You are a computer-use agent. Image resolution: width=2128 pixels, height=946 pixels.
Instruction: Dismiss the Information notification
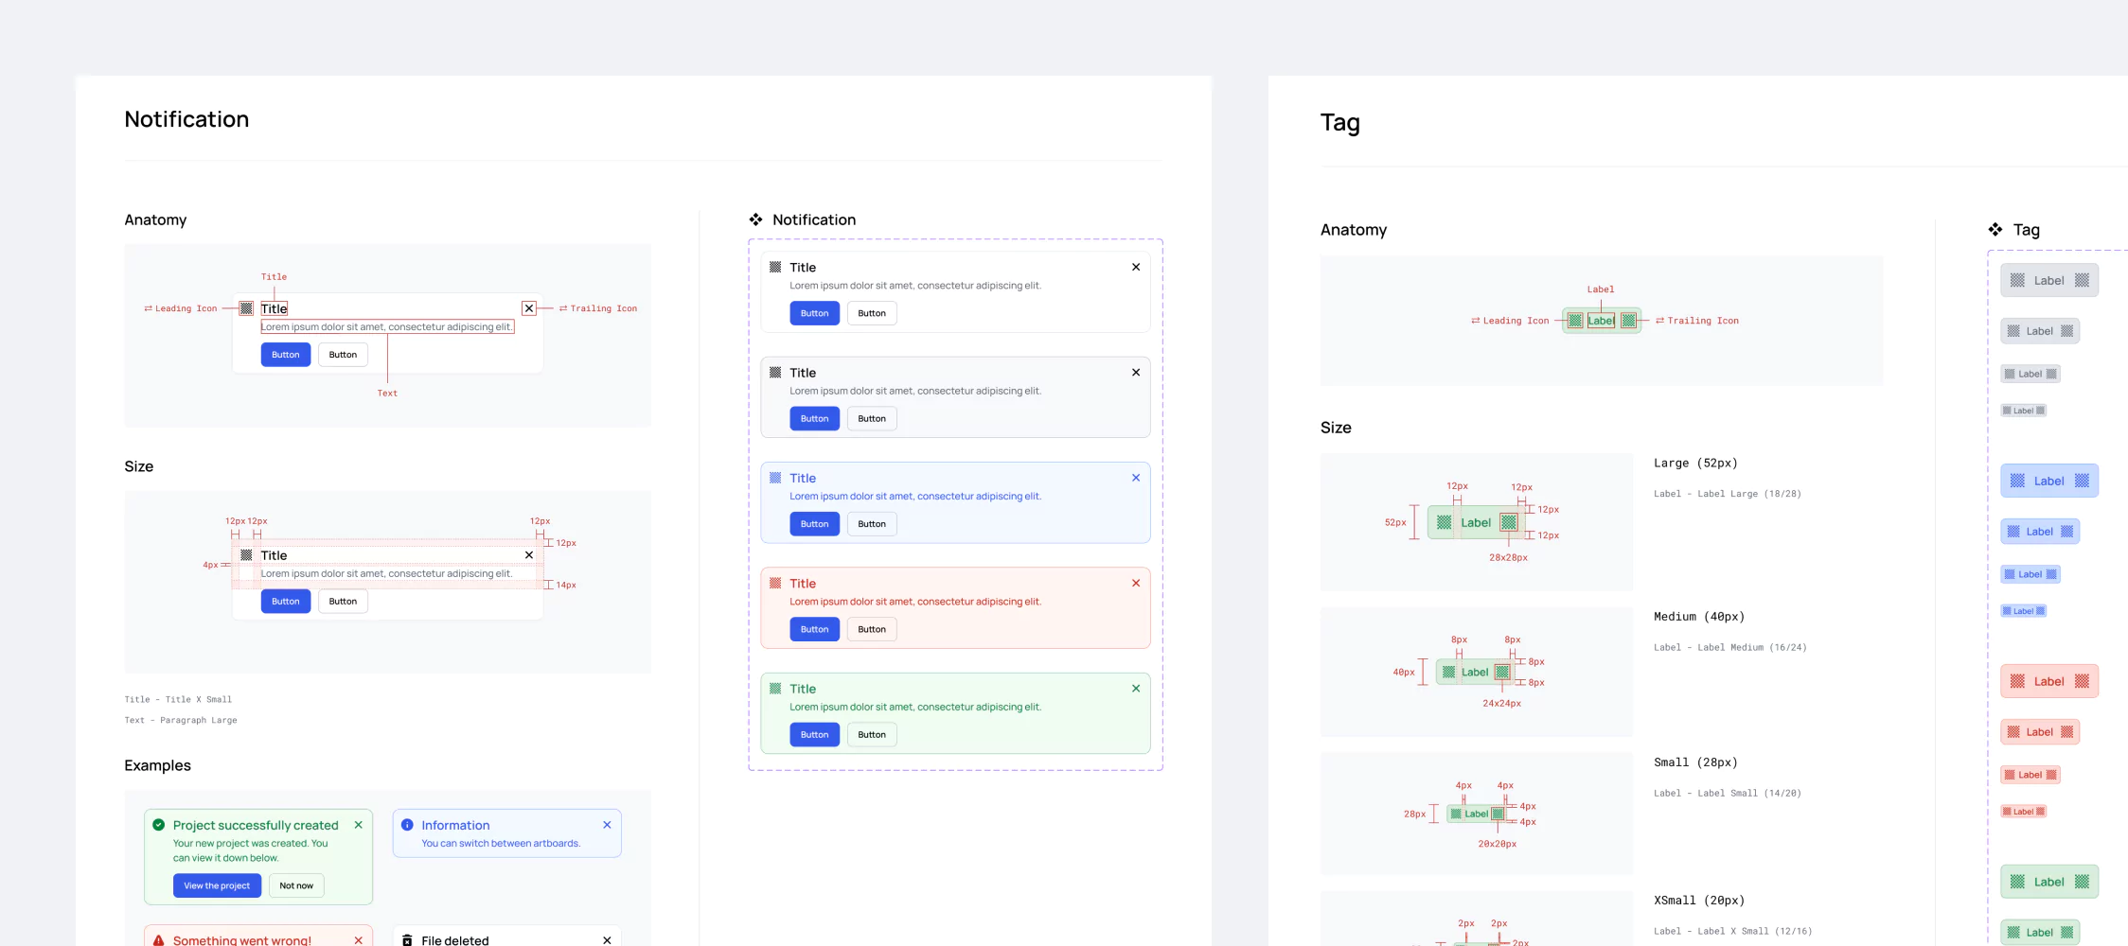point(607,825)
